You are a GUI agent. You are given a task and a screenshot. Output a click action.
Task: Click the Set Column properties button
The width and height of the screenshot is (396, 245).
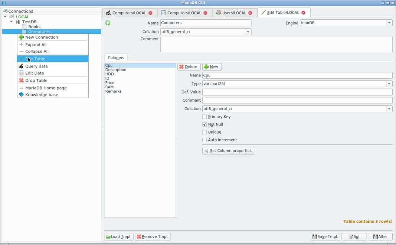pyautogui.click(x=229, y=151)
